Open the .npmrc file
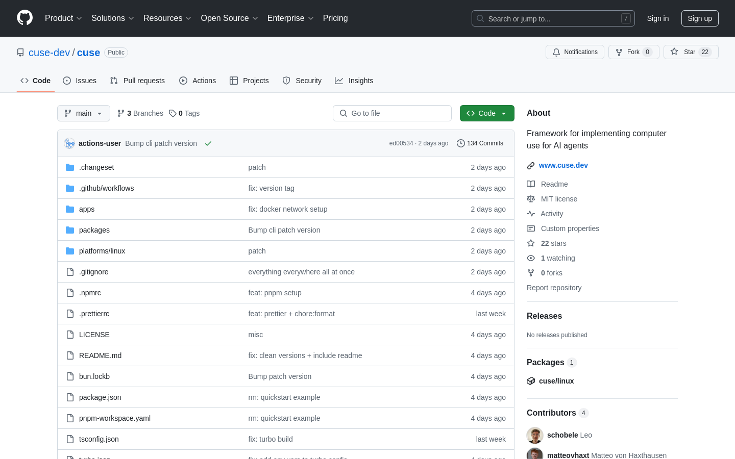 [90, 293]
